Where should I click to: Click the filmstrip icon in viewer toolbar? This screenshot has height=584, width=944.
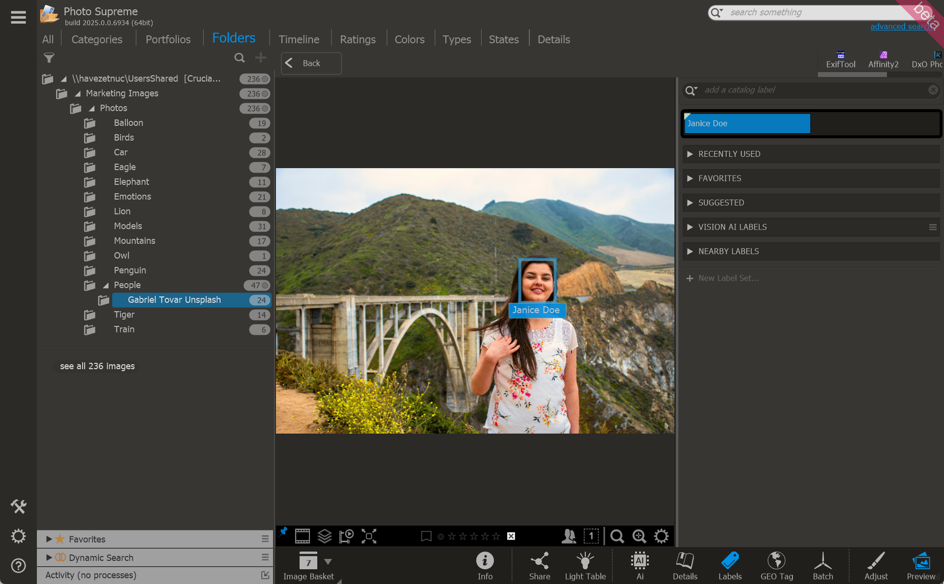click(x=303, y=536)
